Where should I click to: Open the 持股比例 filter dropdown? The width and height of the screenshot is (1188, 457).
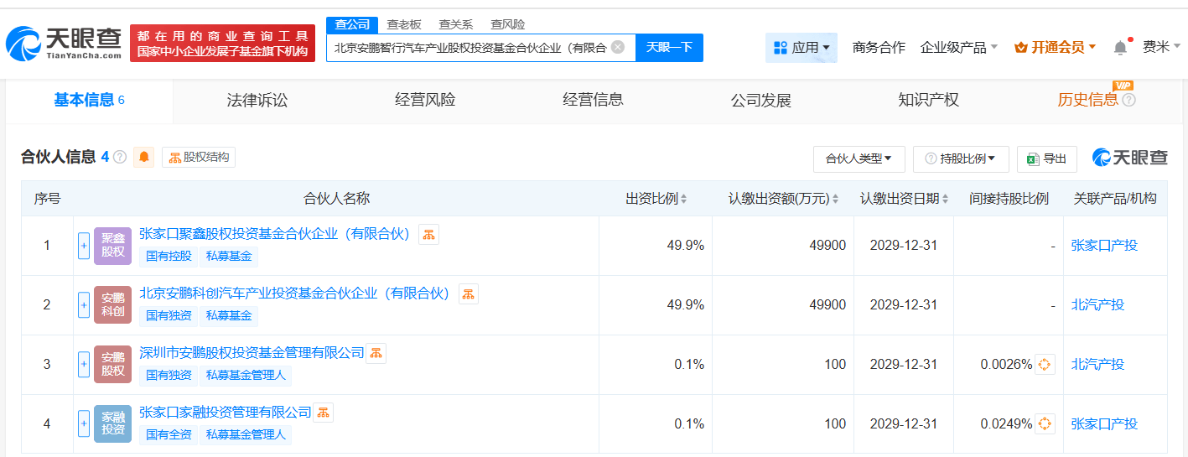tap(960, 158)
